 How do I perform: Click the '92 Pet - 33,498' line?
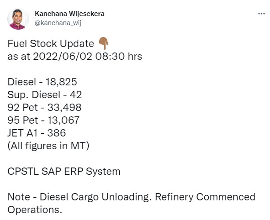pos(44,107)
